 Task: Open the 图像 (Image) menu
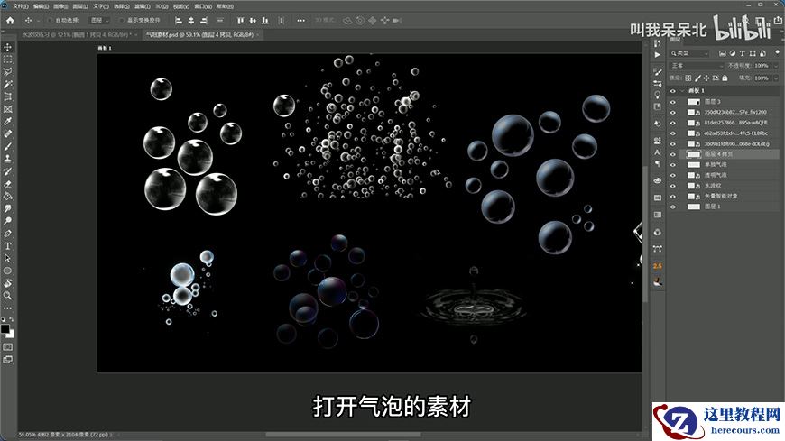(60, 6)
